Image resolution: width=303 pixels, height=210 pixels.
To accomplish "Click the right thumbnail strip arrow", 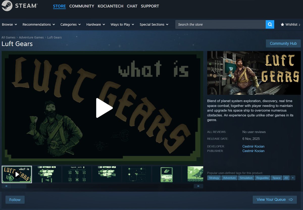I will tap(198, 186).
